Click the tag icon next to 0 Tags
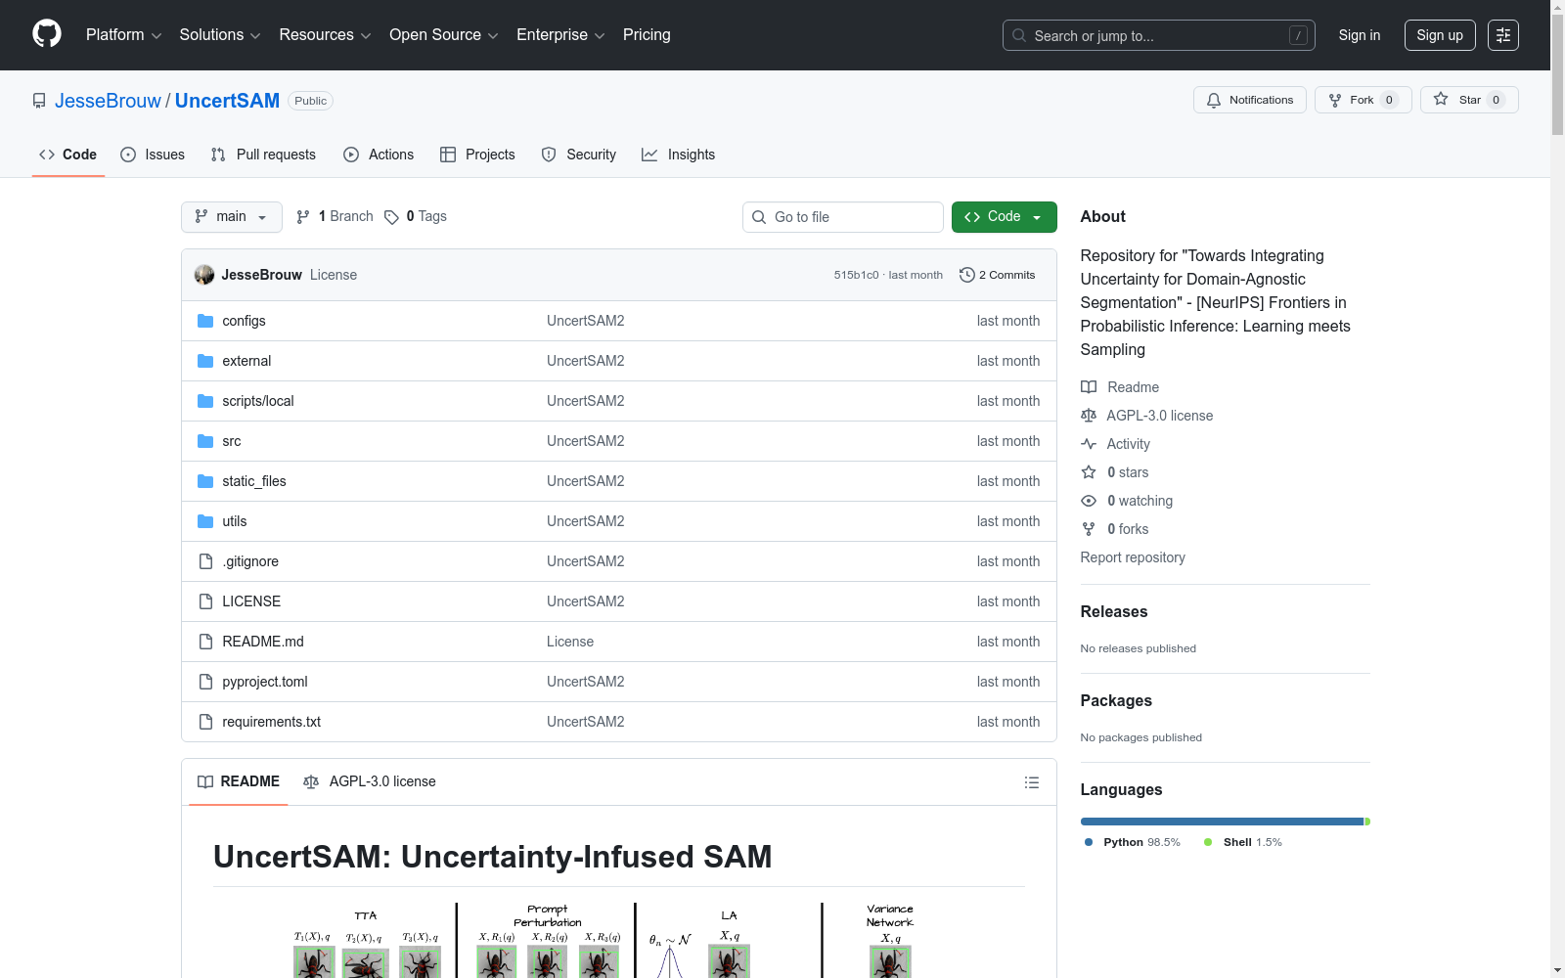Image resolution: width=1565 pixels, height=978 pixels. click(391, 217)
